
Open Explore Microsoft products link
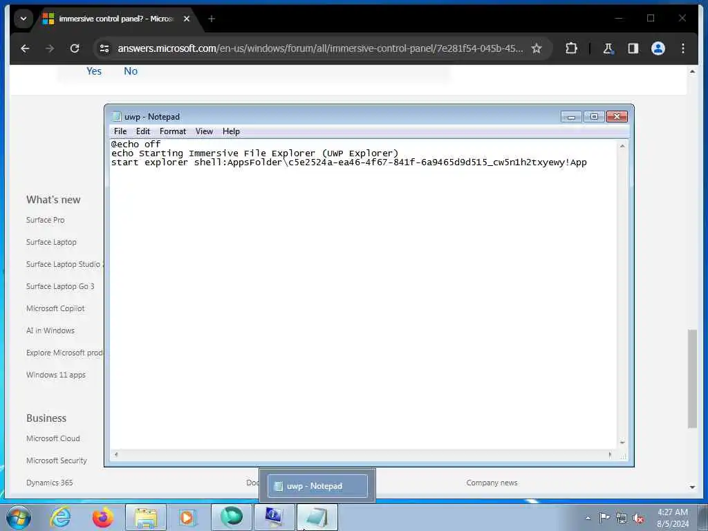coord(64,353)
